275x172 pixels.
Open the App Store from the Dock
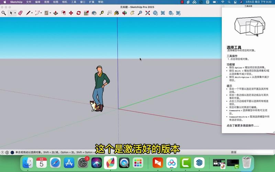pyautogui.click(x=69, y=163)
